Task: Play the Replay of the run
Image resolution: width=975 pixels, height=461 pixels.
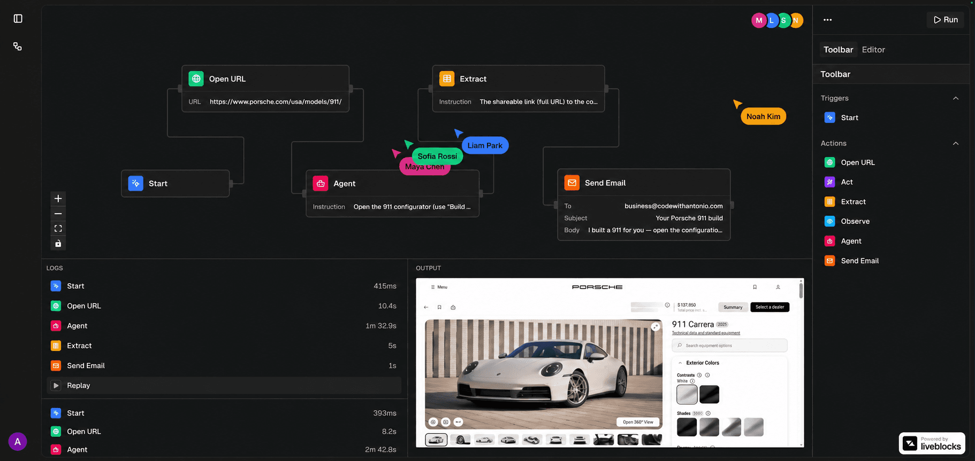Action: pyautogui.click(x=224, y=385)
